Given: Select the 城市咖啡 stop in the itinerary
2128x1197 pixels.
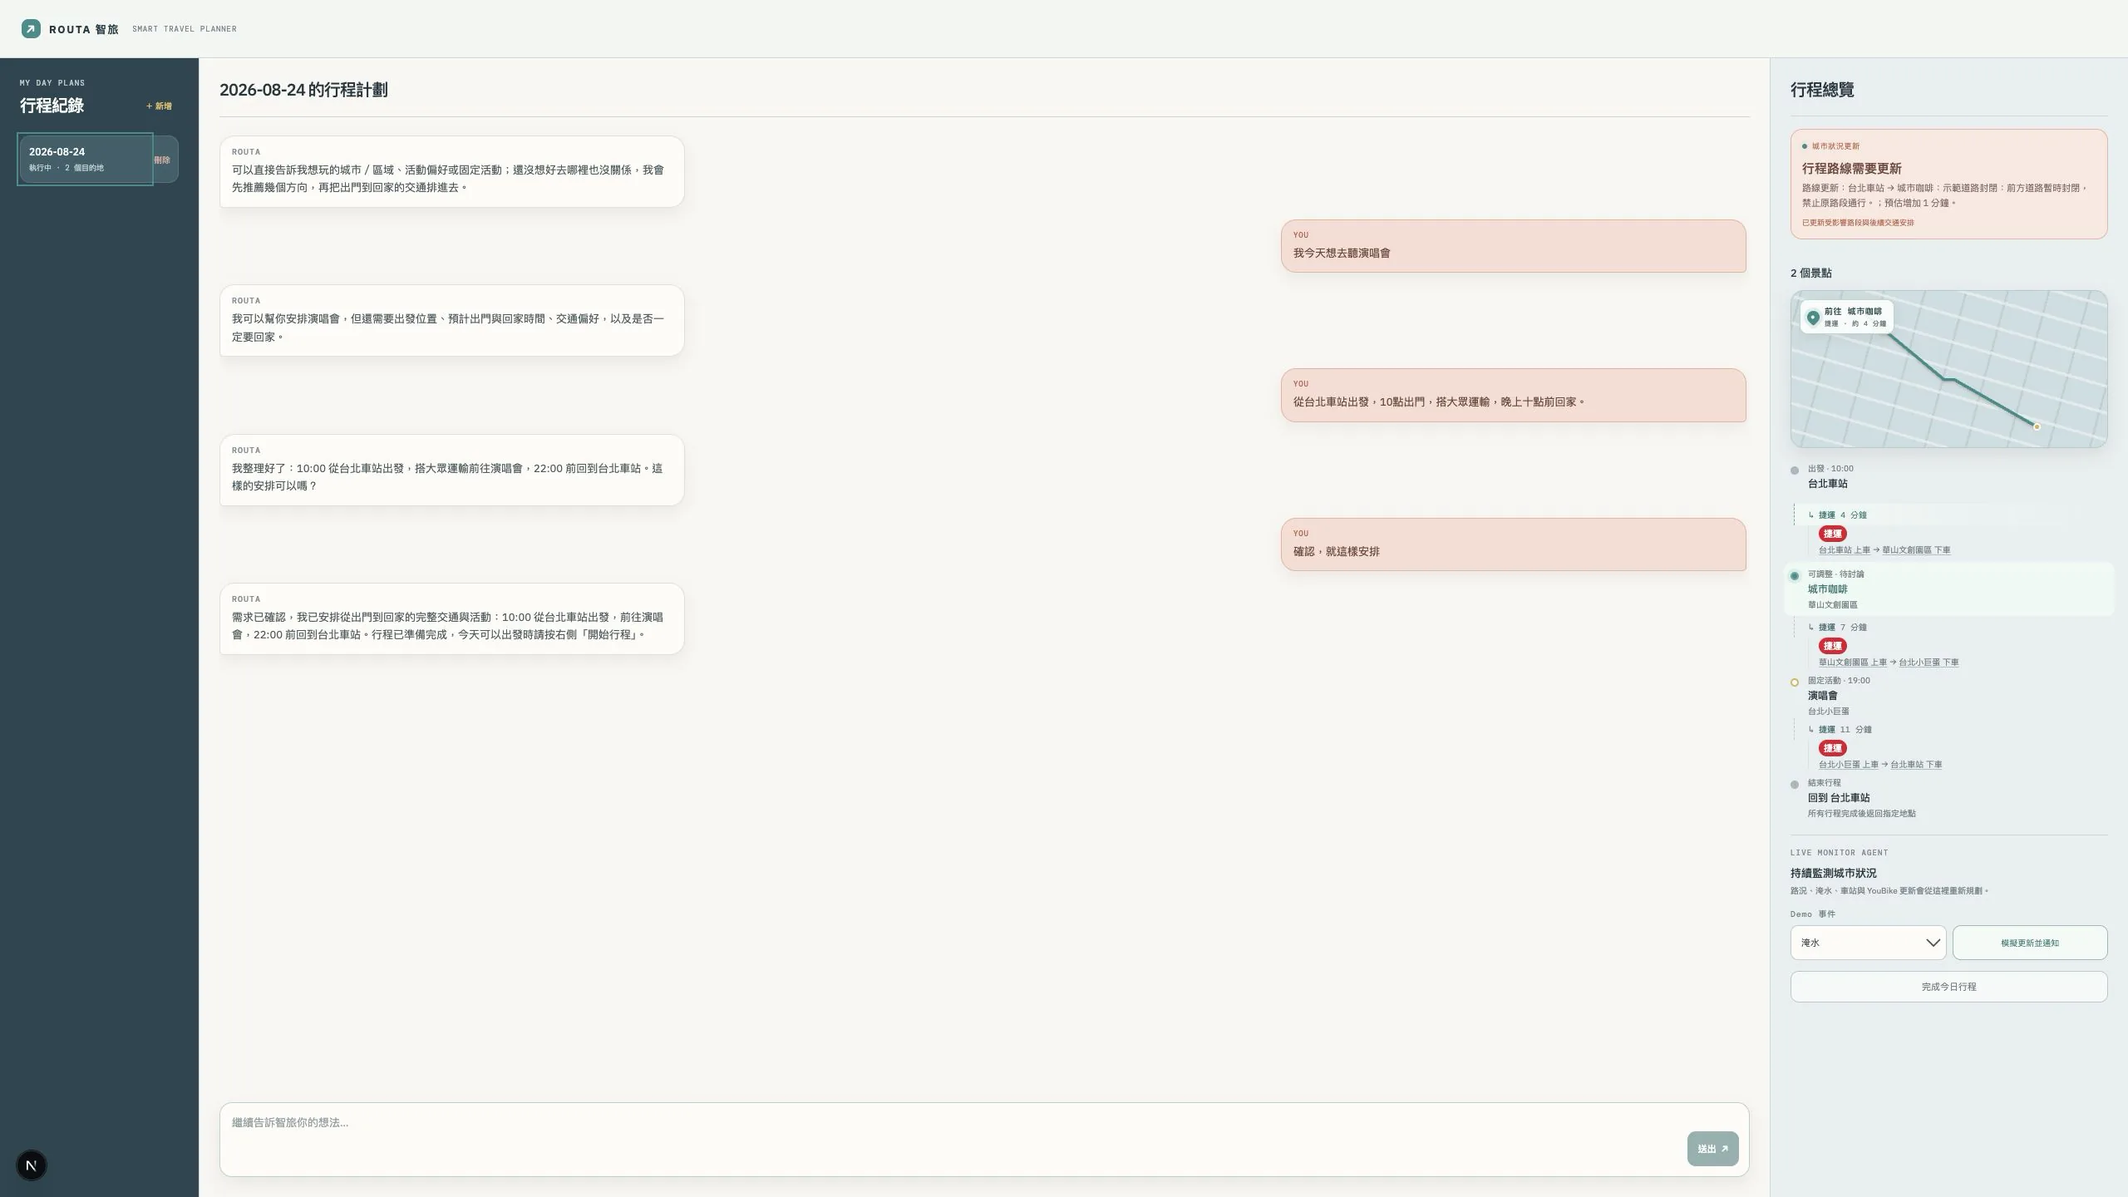Looking at the screenshot, I should click(1948, 589).
